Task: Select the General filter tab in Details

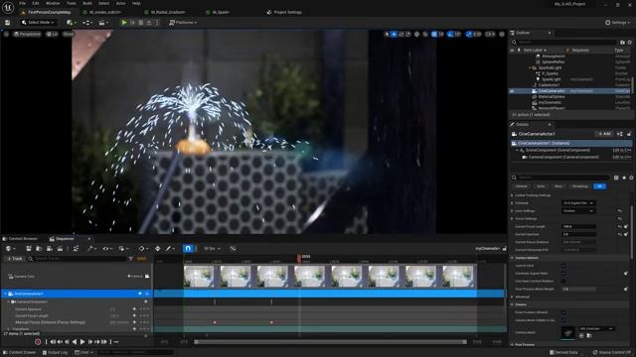Action: coord(521,186)
